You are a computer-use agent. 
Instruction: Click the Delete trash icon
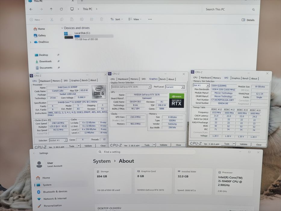pos(101,19)
